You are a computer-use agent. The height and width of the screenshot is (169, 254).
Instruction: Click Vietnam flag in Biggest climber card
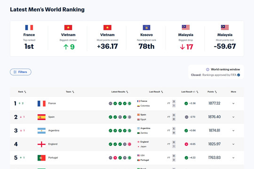68,28
